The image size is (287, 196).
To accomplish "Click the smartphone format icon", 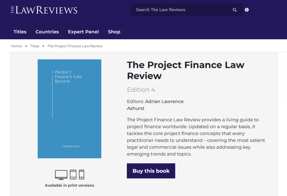I will point(82,175).
